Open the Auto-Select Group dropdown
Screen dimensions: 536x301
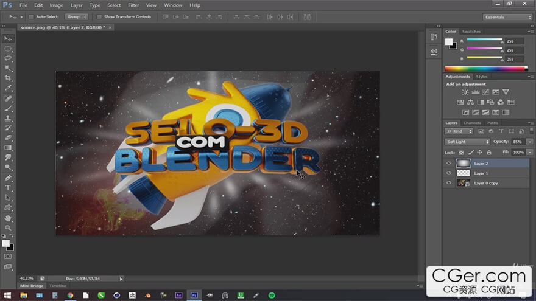pos(76,17)
